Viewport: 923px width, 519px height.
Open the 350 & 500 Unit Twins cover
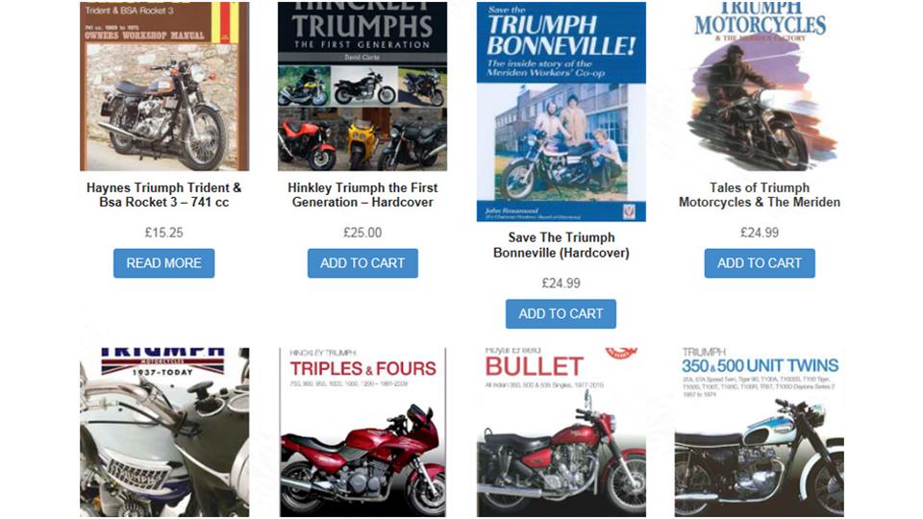tap(760, 432)
